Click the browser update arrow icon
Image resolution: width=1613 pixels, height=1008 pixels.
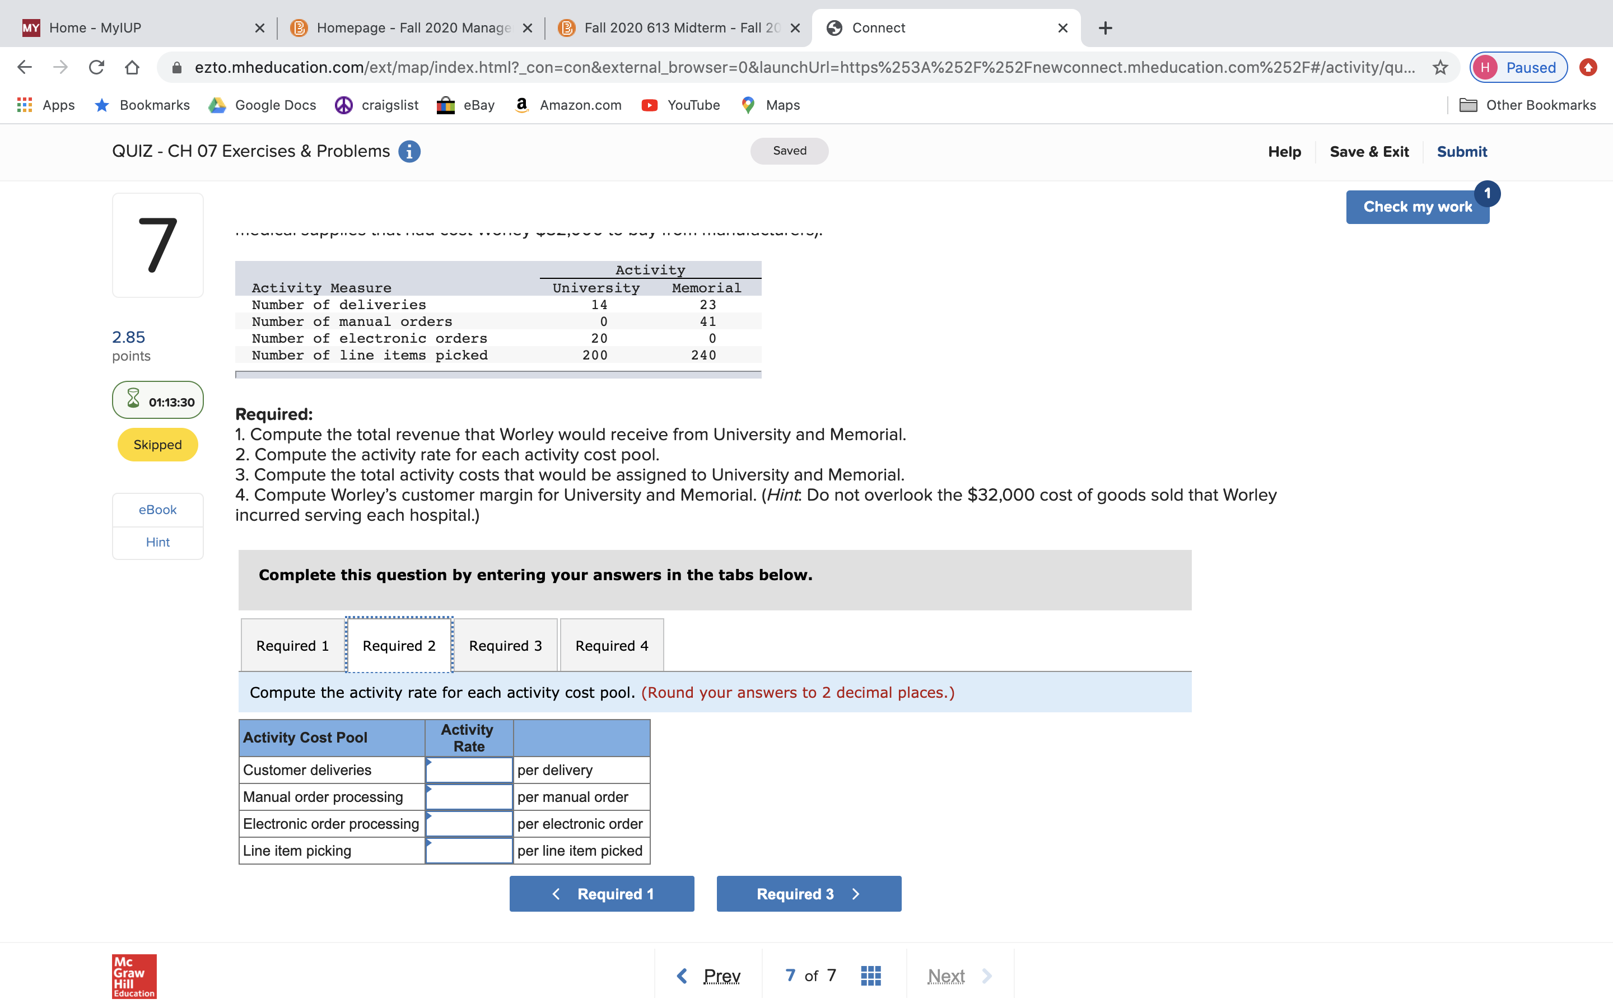[1588, 67]
